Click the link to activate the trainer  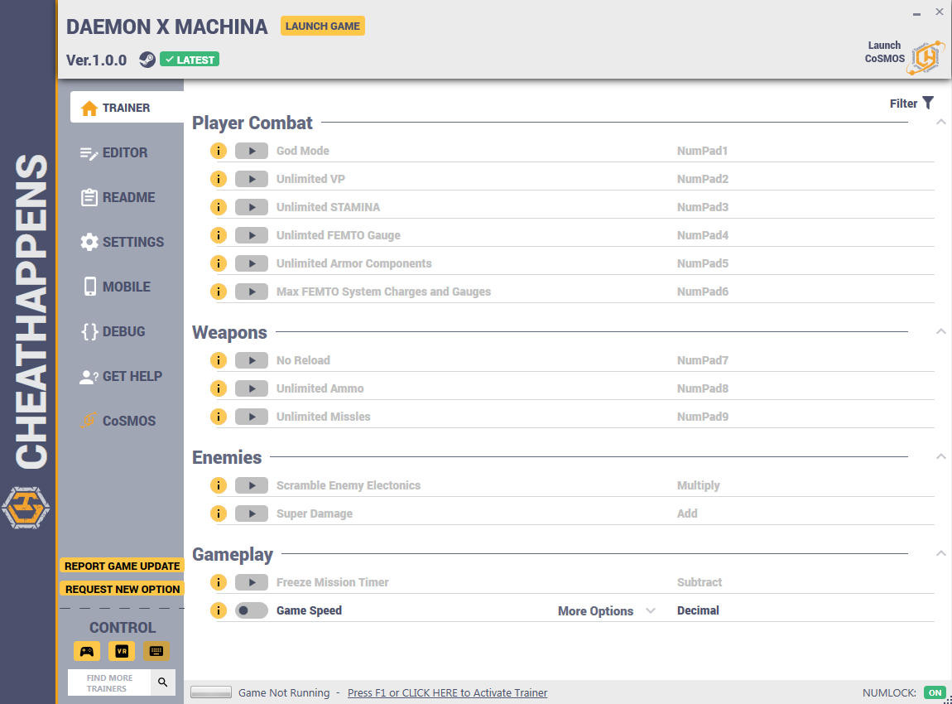[x=448, y=692]
